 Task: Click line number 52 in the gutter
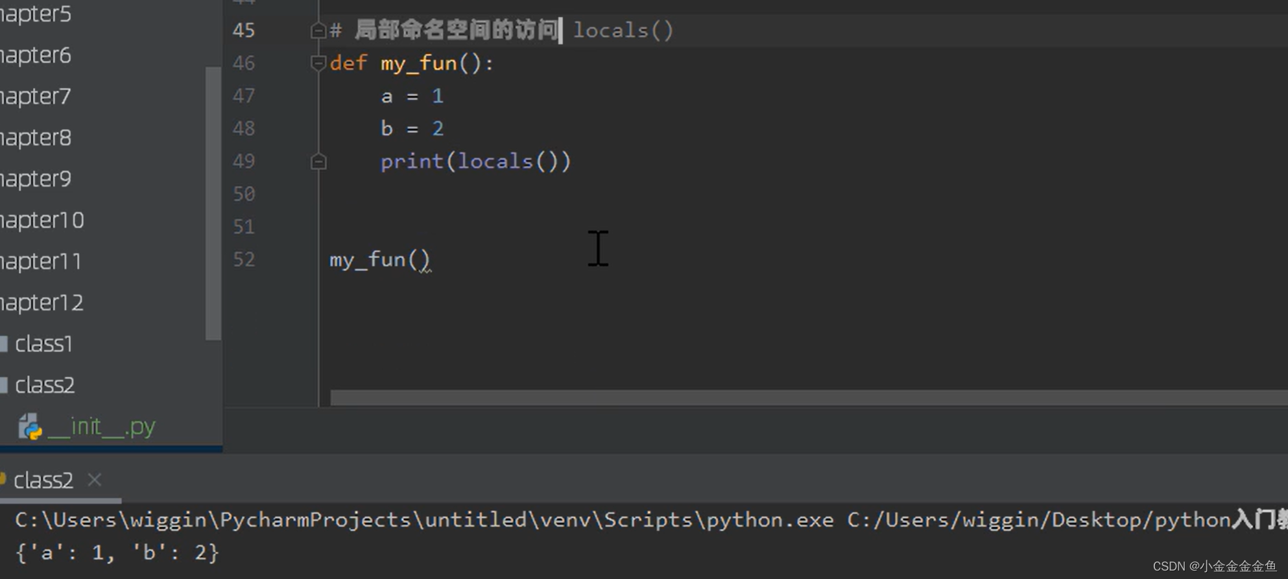point(244,260)
